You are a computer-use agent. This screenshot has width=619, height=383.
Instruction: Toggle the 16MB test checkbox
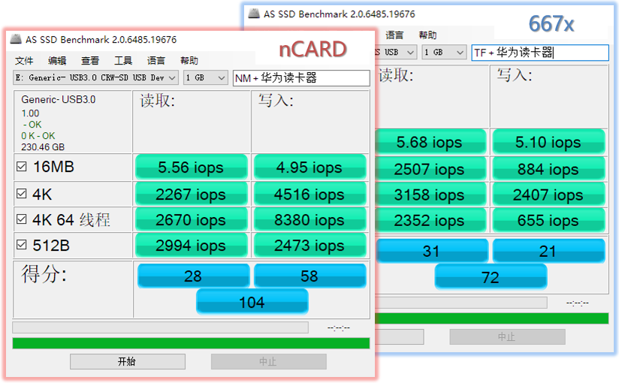[21, 167]
